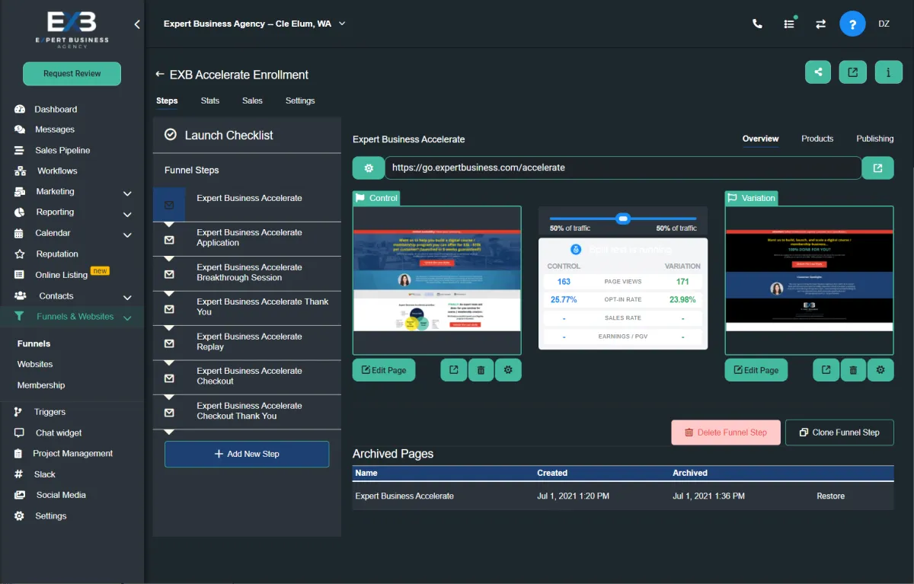Select the Expert Business Accelerate Replay step
Screen dimensions: 914x584
pyautogui.click(x=247, y=342)
